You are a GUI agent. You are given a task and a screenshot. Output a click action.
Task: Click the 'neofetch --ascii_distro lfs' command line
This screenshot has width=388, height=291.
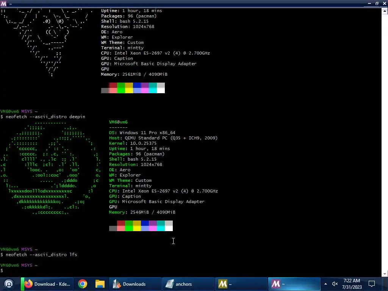[39, 254]
